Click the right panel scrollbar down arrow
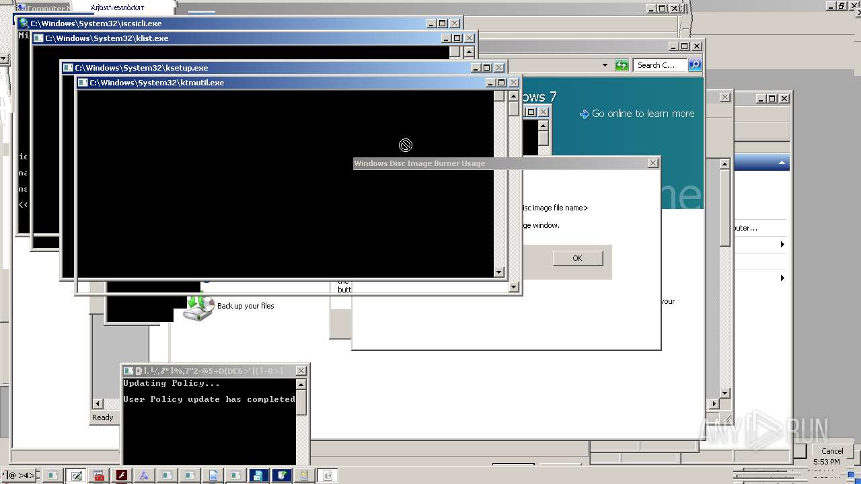861x484 pixels. [724, 393]
